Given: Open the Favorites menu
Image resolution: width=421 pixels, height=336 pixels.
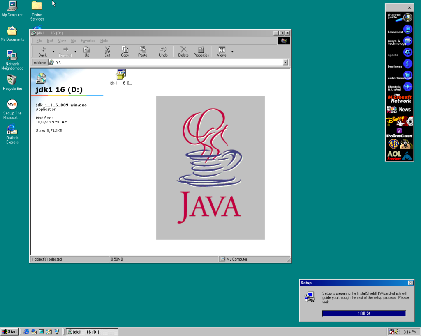Looking at the screenshot, I should tap(88, 41).
